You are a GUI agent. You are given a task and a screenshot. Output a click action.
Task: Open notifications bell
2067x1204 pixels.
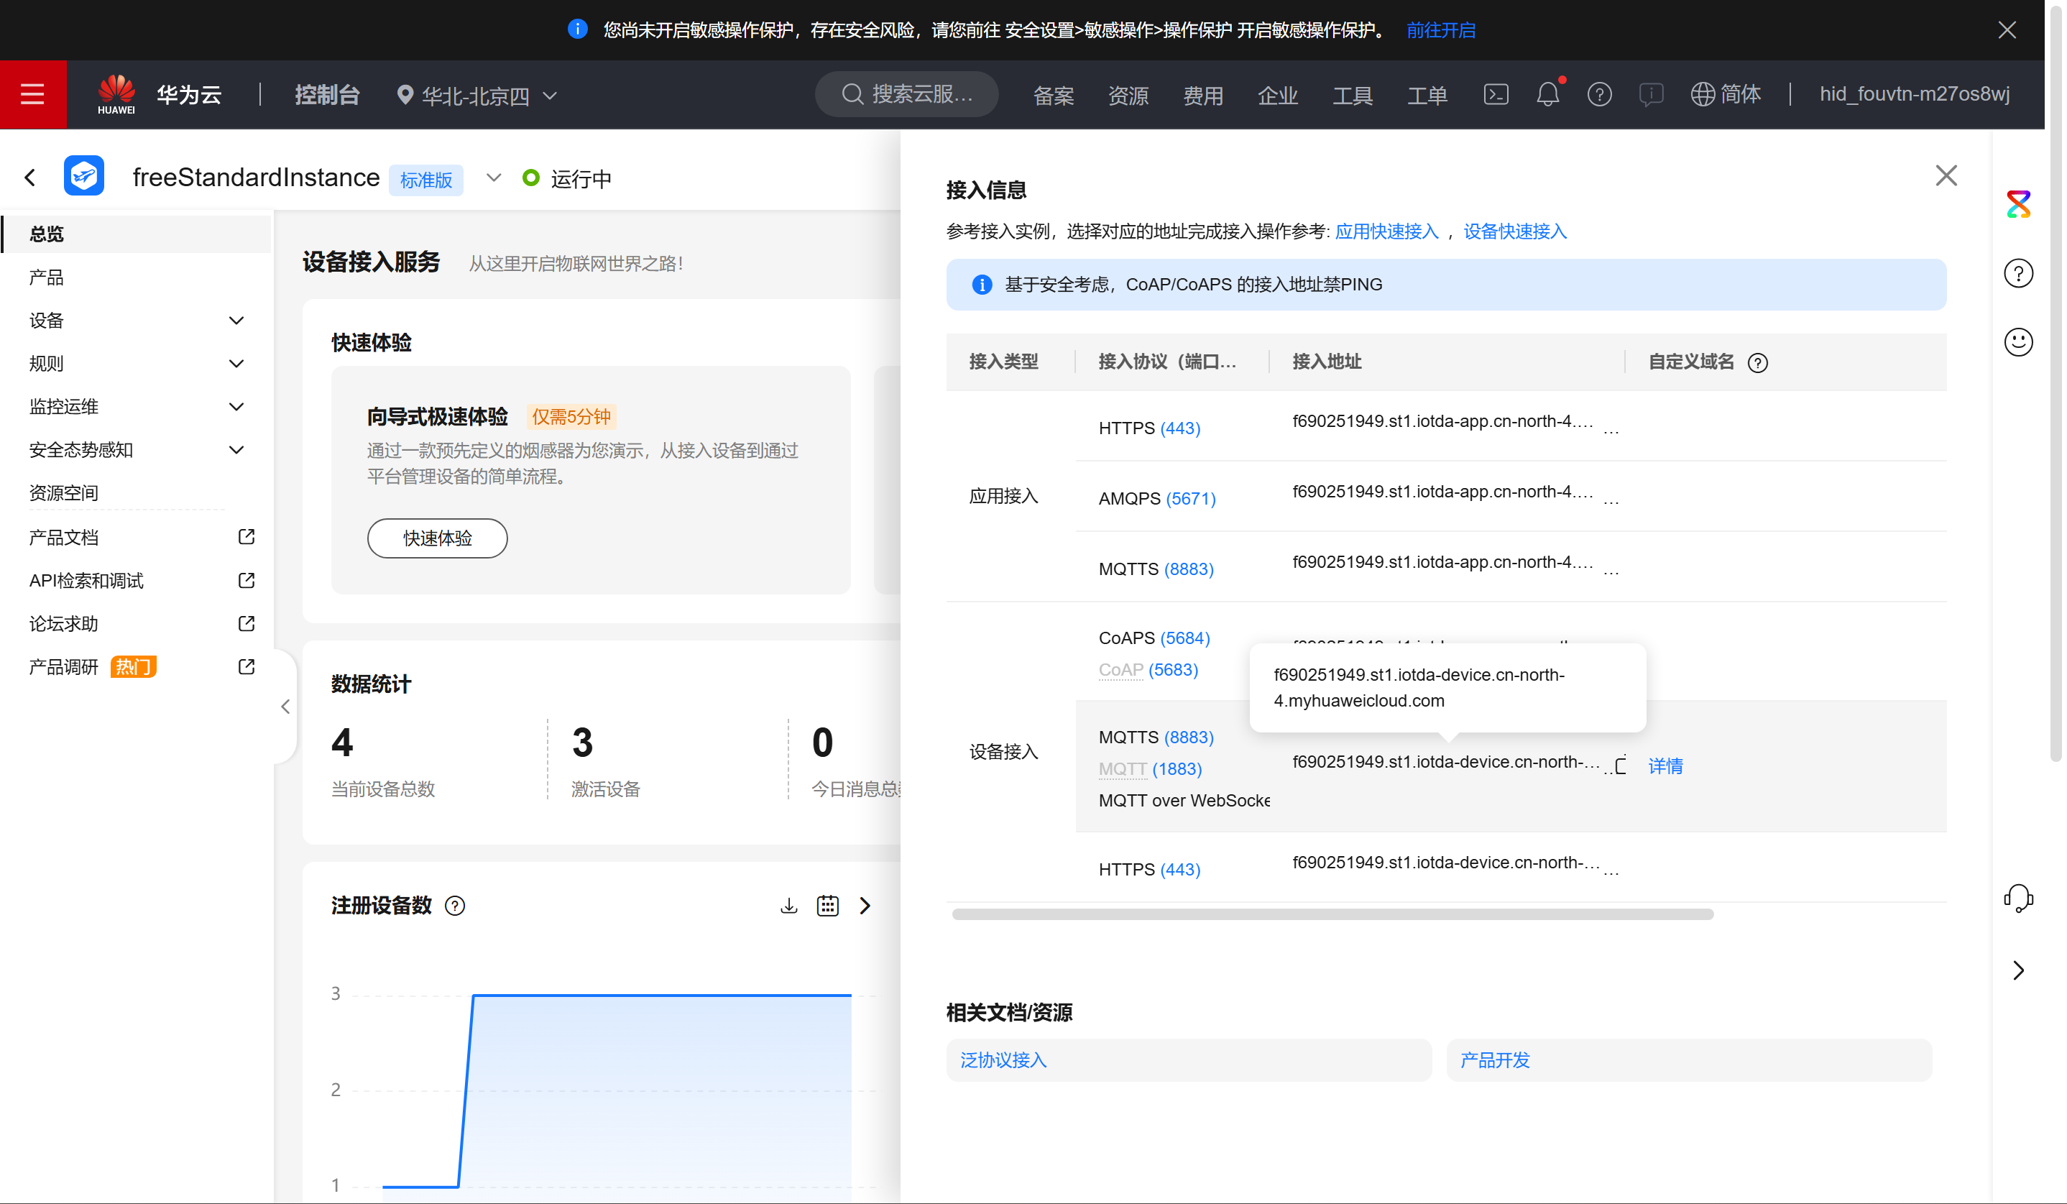point(1548,94)
